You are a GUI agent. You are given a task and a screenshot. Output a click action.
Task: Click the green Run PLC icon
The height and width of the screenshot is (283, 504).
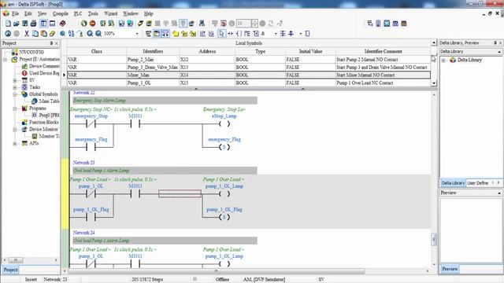[84, 24]
